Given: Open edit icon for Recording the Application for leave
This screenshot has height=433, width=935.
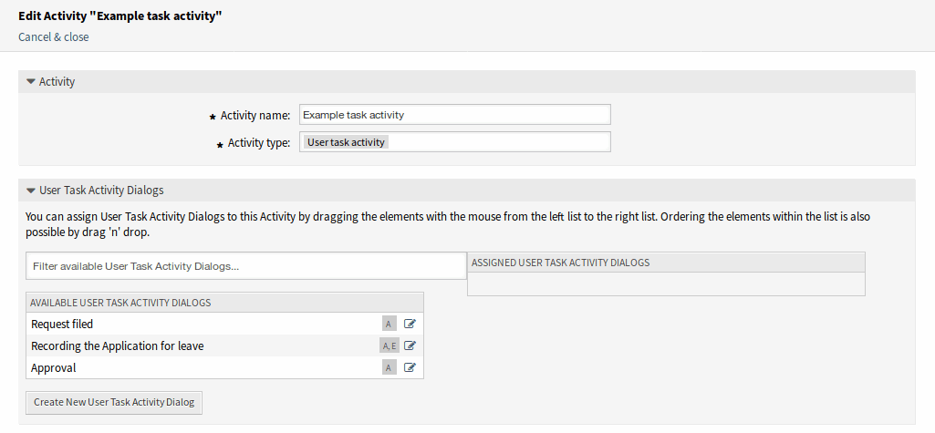Looking at the screenshot, I should [x=410, y=345].
